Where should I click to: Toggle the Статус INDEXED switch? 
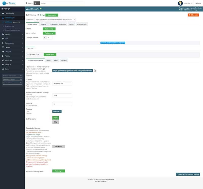pos(50,54)
